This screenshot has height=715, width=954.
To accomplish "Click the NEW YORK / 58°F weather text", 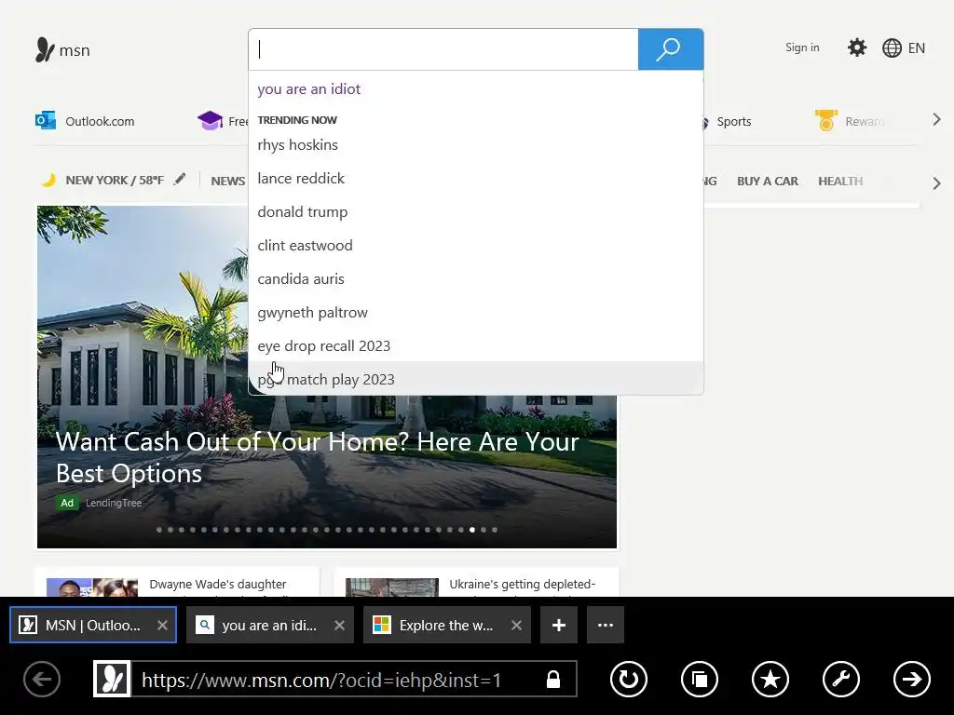I will click(115, 180).
